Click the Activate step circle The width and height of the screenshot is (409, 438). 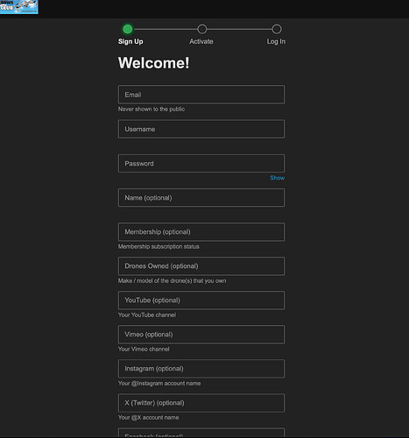point(202,29)
